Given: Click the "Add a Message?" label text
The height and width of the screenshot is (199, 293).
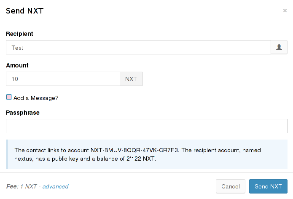Looking at the screenshot, I should coord(36,98).
